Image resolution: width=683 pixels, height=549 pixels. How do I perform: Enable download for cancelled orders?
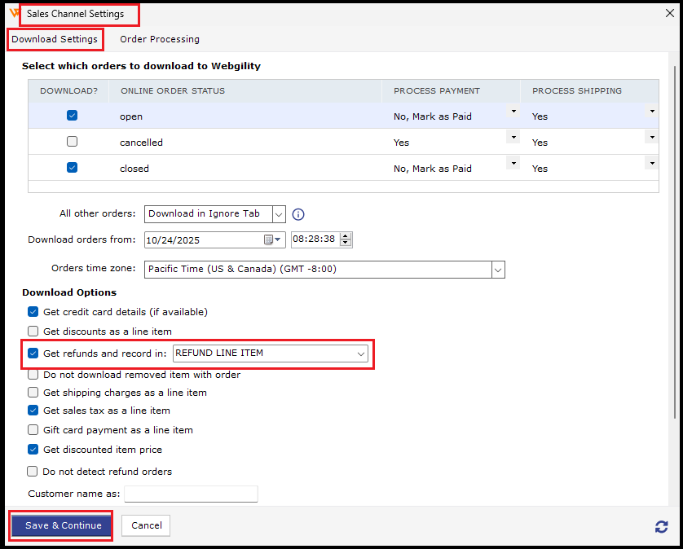click(72, 142)
